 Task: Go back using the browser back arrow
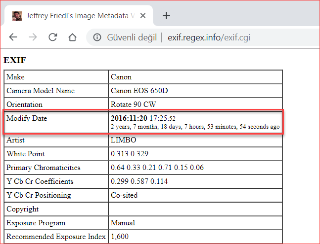click(x=13, y=37)
